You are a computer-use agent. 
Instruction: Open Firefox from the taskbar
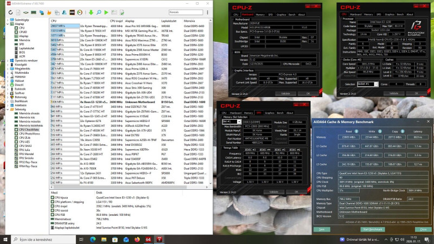(x=137, y=239)
